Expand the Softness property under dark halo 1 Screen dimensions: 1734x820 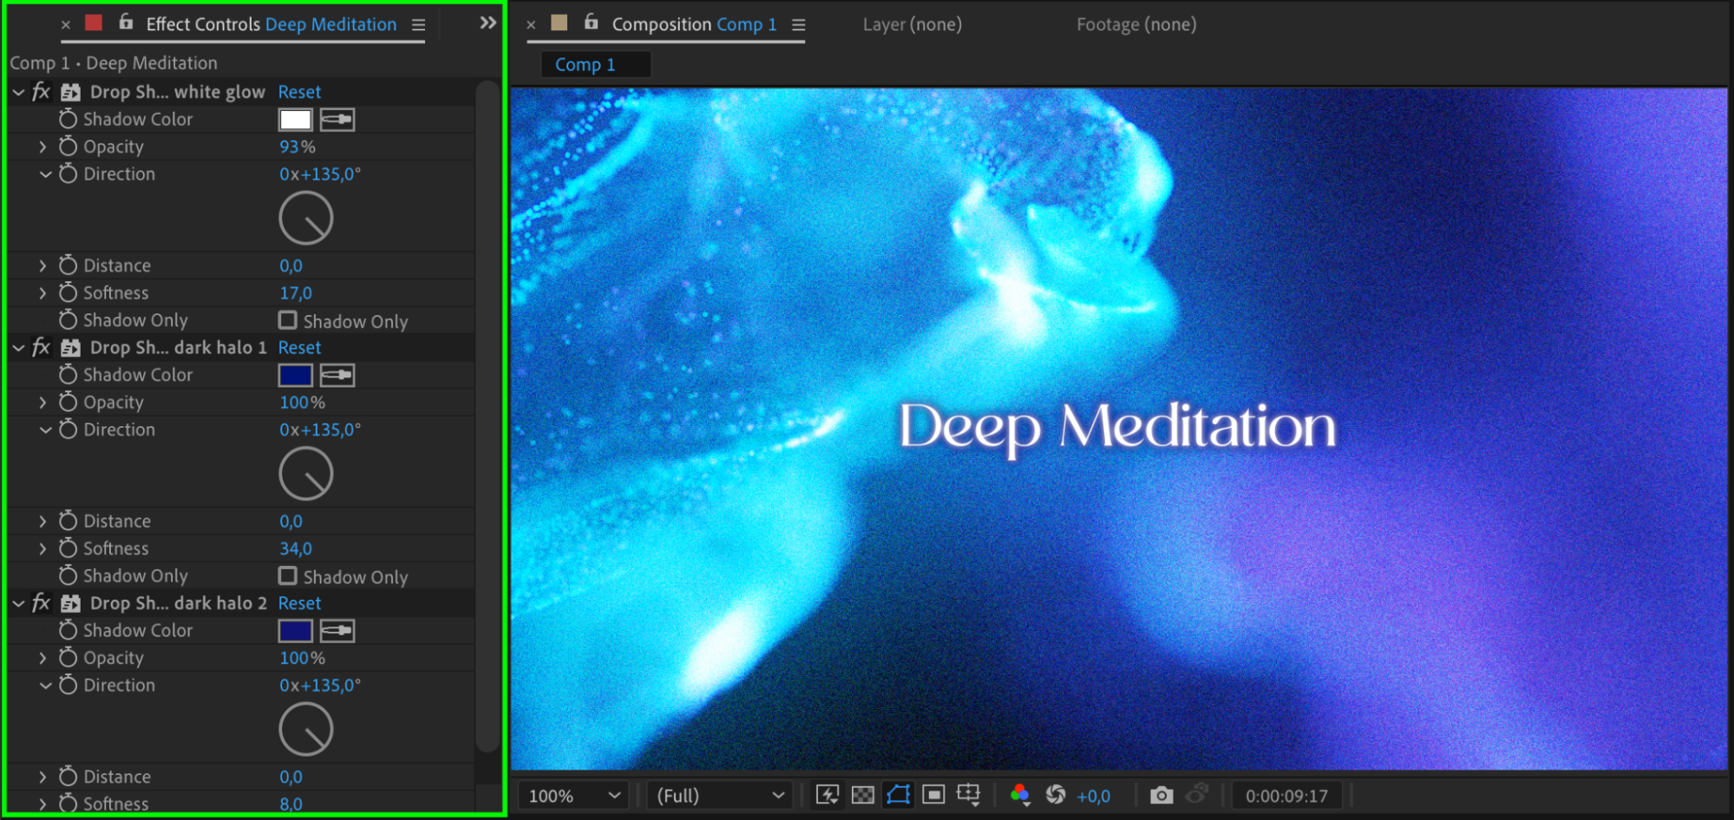click(43, 548)
